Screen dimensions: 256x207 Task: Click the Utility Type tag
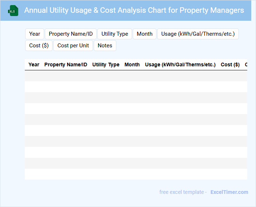pyautogui.click(x=115, y=34)
